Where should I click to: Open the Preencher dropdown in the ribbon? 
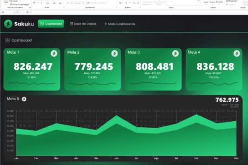[232, 1]
